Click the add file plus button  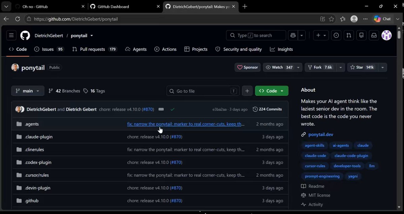point(247,91)
